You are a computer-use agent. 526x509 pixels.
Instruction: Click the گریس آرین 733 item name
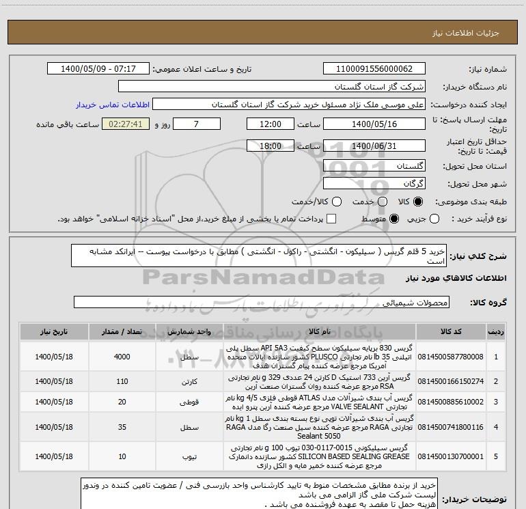pos(320,381)
